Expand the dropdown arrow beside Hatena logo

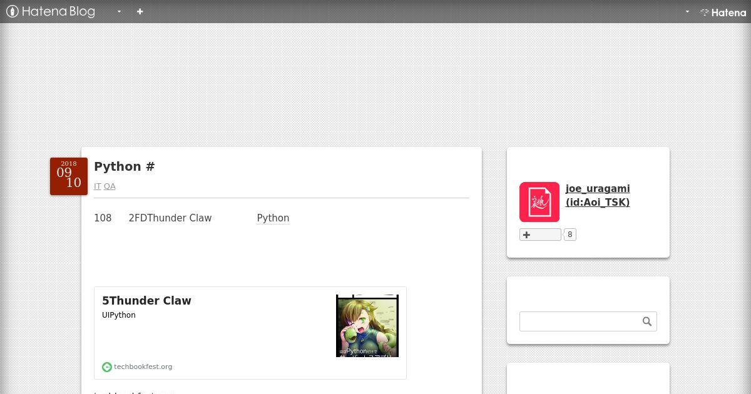[x=687, y=11]
